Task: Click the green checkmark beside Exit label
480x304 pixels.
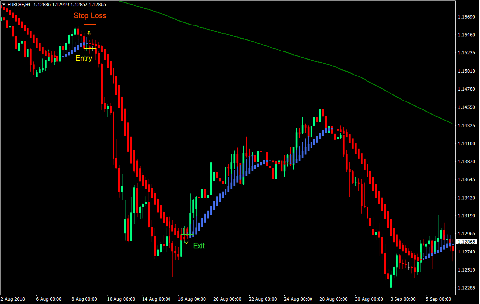Action: (x=187, y=241)
